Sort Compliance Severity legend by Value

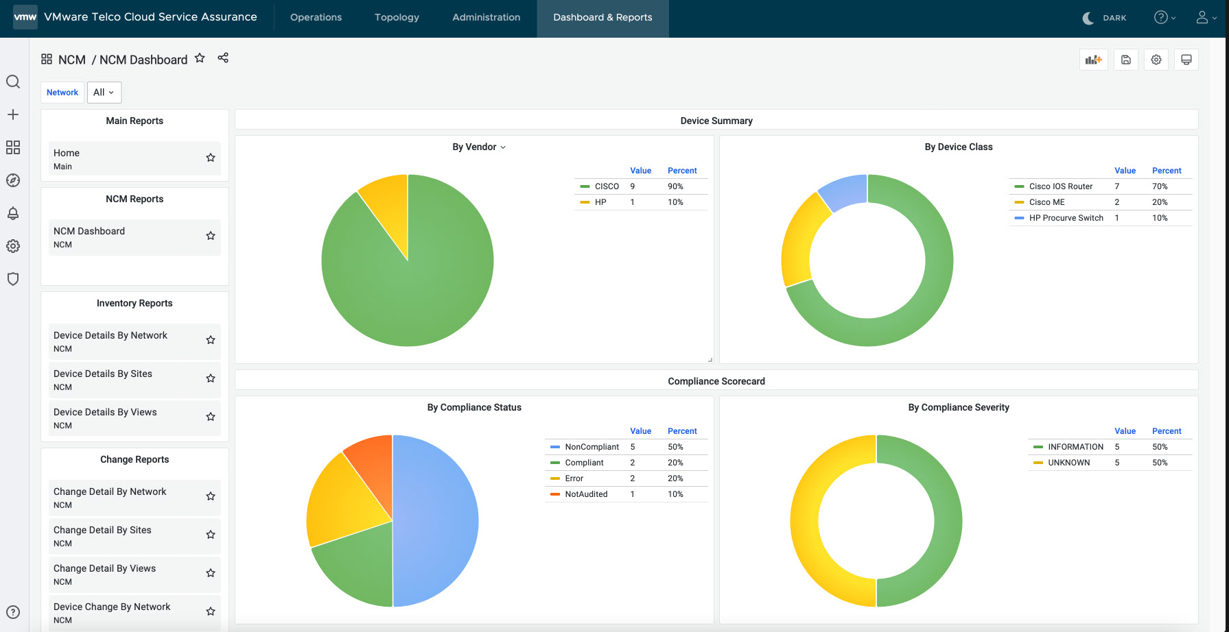point(1125,431)
